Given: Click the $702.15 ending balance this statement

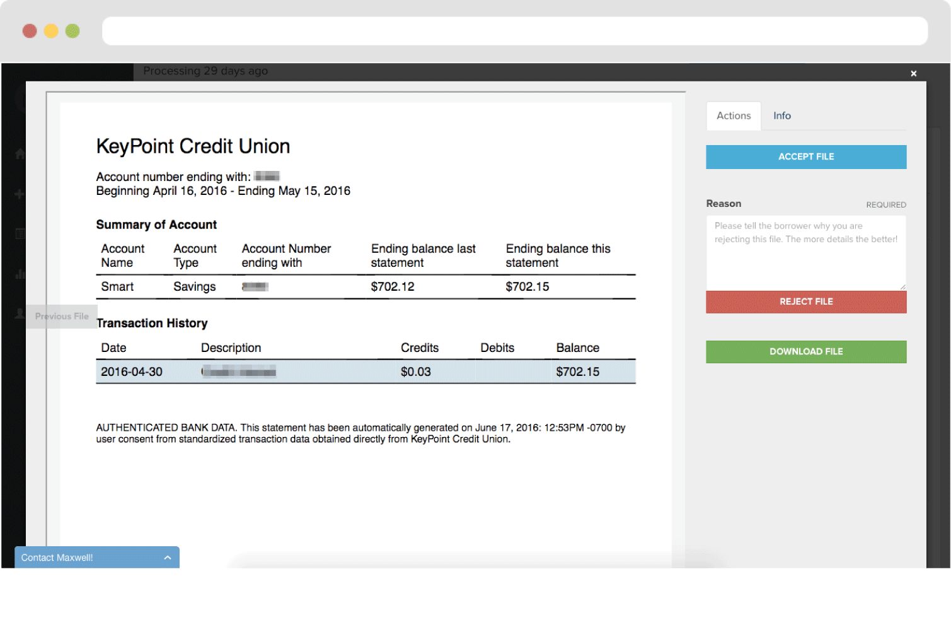Looking at the screenshot, I should [x=527, y=287].
